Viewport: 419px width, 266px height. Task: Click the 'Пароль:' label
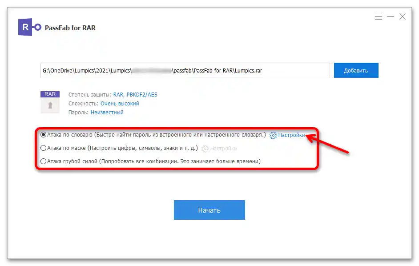click(x=78, y=112)
